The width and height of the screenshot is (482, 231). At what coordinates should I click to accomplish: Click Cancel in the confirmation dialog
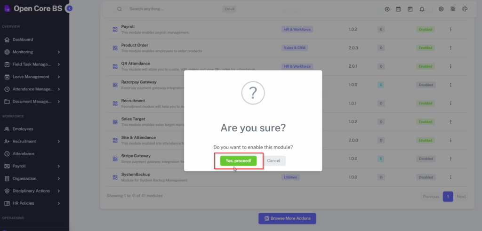click(x=273, y=160)
